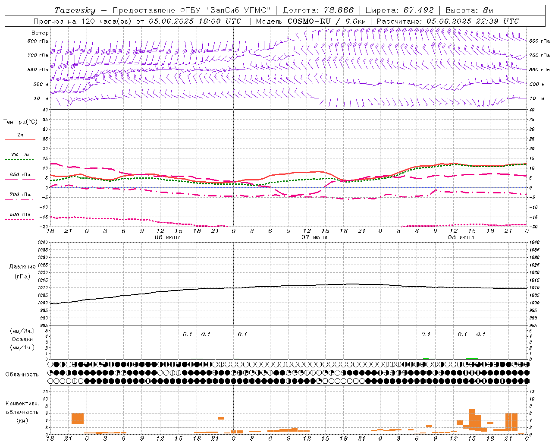The width and height of the screenshot is (552, 442).
Task: Click the "Давление" pressure panel title
Action: pyautogui.click(x=22, y=267)
